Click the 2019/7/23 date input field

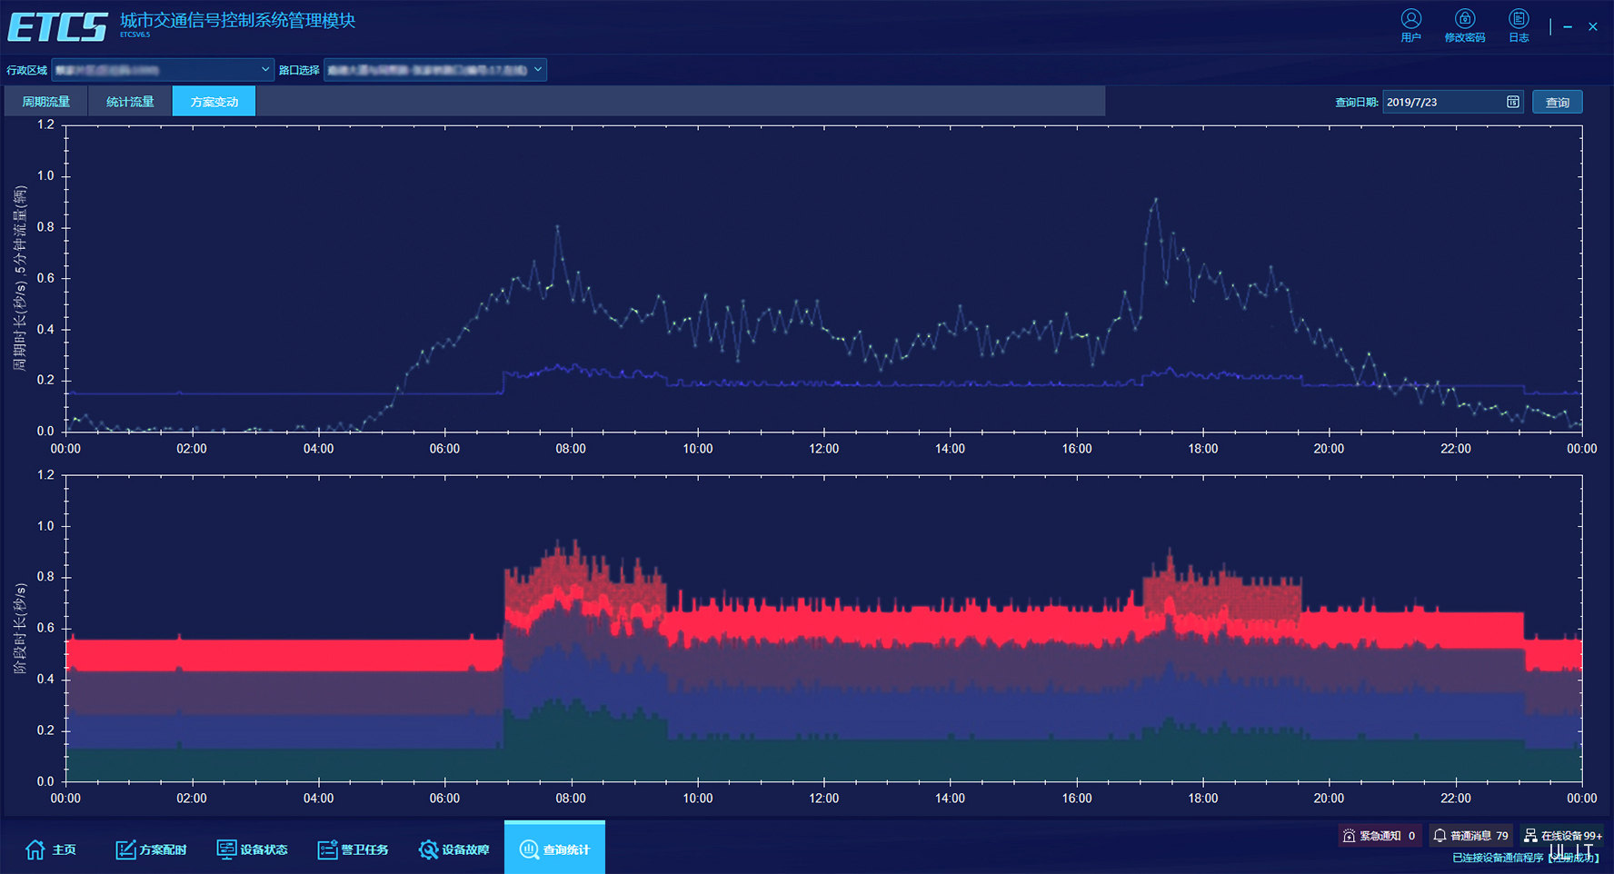click(1441, 102)
